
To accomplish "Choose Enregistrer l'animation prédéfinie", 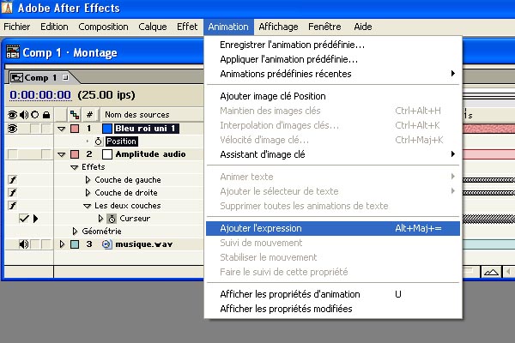I will click(x=333, y=45).
